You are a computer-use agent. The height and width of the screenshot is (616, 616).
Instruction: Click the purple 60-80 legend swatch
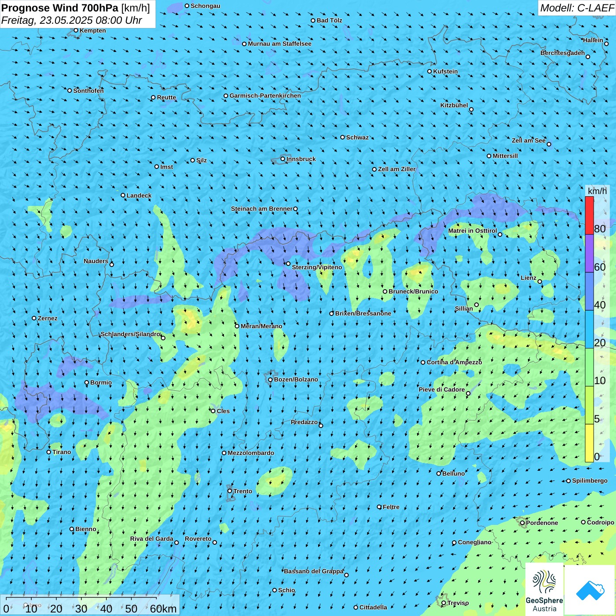click(589, 253)
